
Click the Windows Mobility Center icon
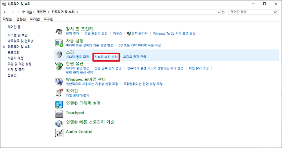pyautogui.click(x=59, y=82)
